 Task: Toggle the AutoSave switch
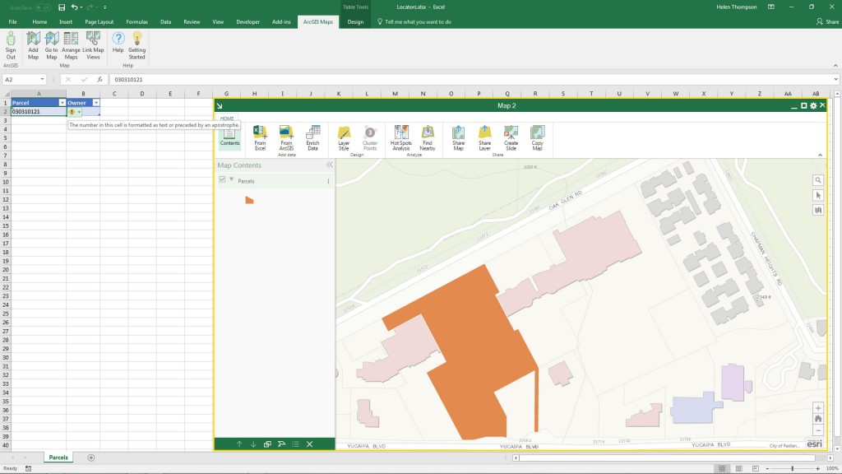[43, 7]
